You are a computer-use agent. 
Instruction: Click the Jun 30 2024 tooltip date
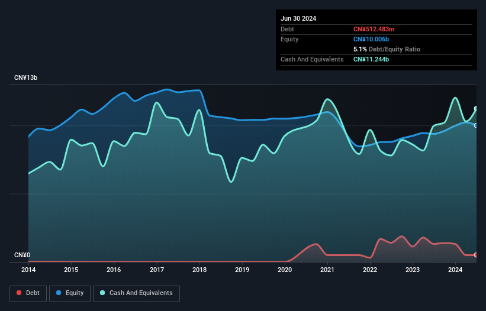(298, 18)
